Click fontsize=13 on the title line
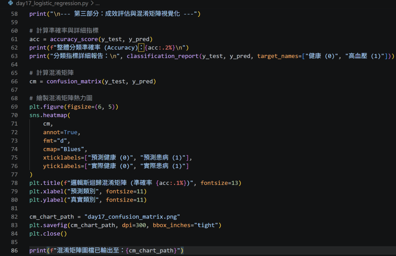396x256 pixels. 219,183
